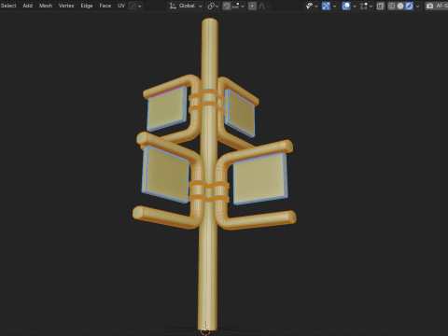The width and height of the screenshot is (448, 336).
Task: Open the Select menu
Action: point(8,6)
